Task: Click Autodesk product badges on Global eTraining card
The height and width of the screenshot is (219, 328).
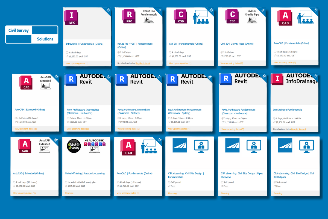Action: pyautogui.click(x=94, y=144)
